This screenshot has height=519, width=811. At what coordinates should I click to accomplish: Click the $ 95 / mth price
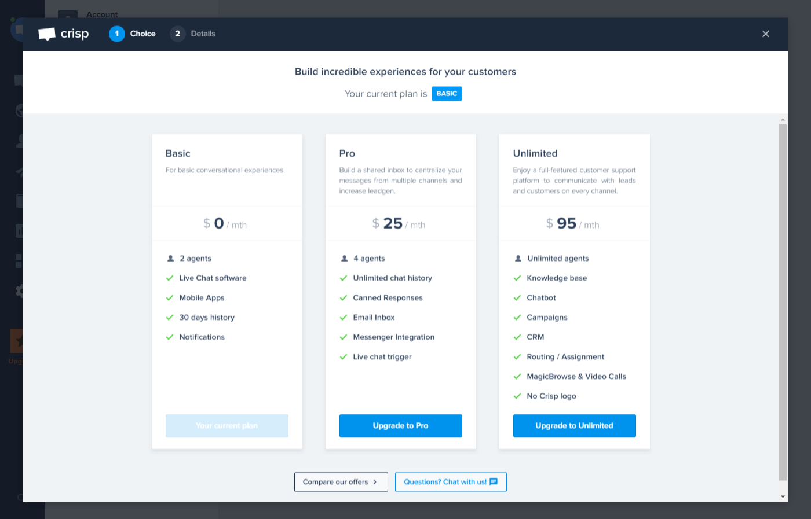pos(572,224)
